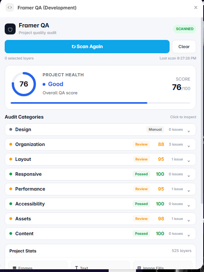Expand the Performance category chevron
The height and width of the screenshot is (272, 204).
189,191
